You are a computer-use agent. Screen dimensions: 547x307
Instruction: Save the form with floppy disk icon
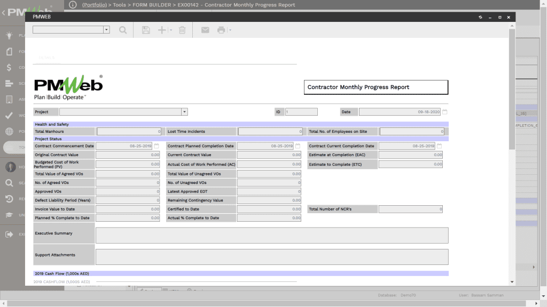[x=146, y=30]
